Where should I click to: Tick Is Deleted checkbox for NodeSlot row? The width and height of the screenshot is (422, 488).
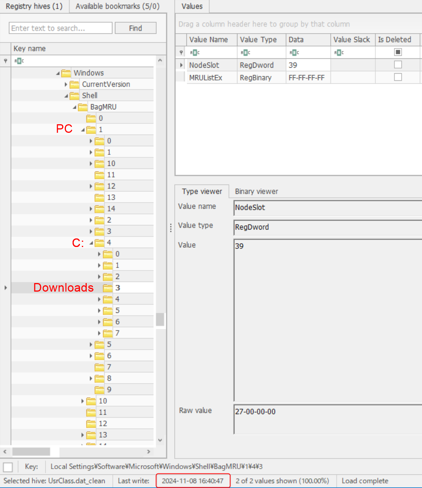pyautogui.click(x=398, y=65)
